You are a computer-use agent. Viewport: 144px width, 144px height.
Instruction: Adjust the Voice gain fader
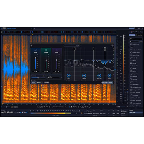(x=36, y=58)
